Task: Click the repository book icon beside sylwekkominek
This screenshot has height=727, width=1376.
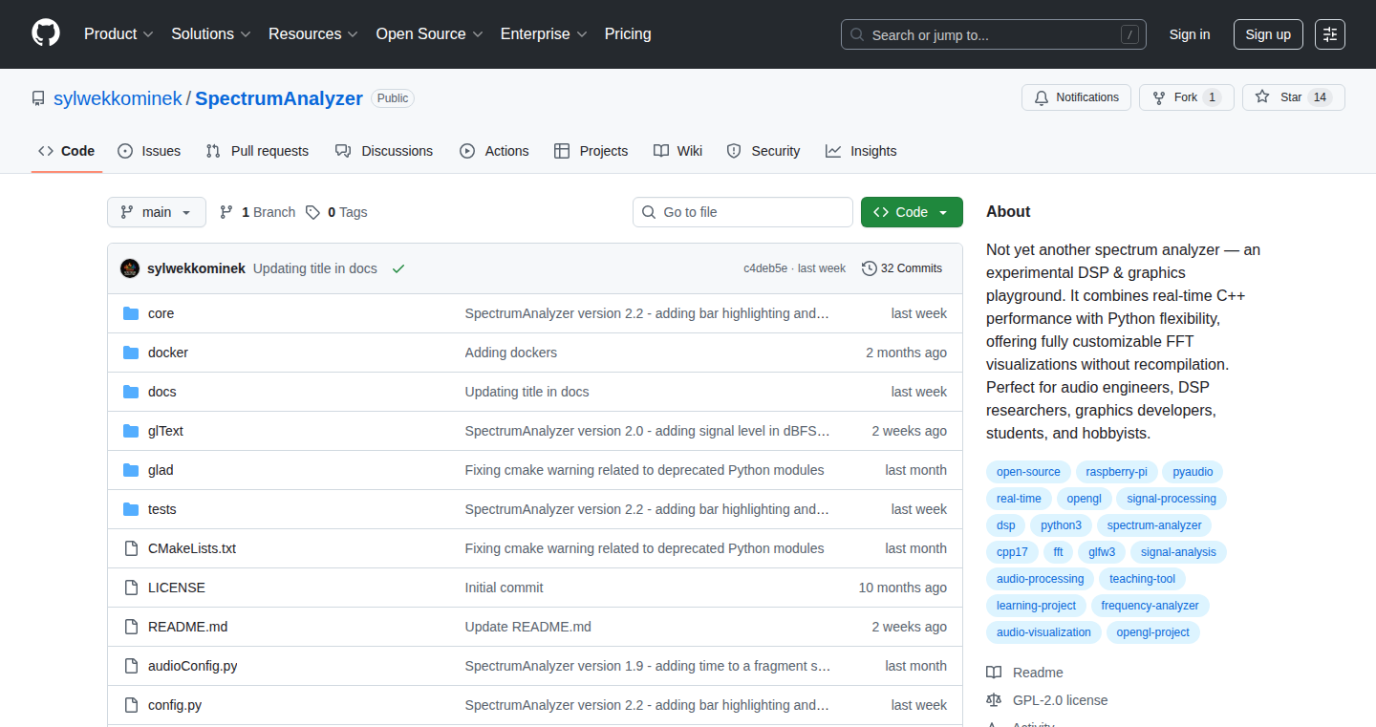Action: click(38, 98)
